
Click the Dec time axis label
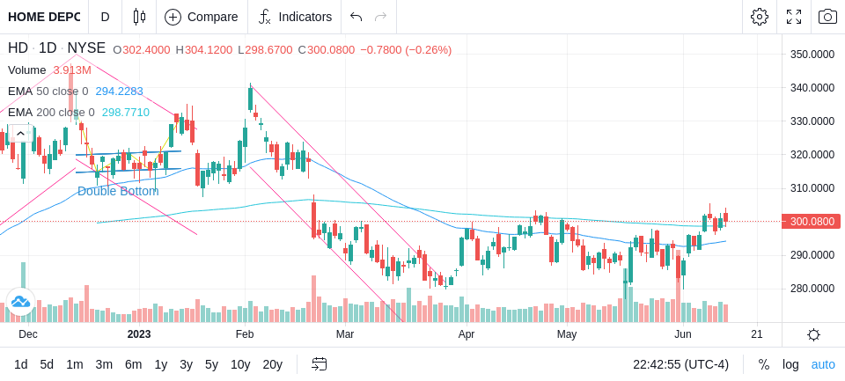tap(28, 334)
